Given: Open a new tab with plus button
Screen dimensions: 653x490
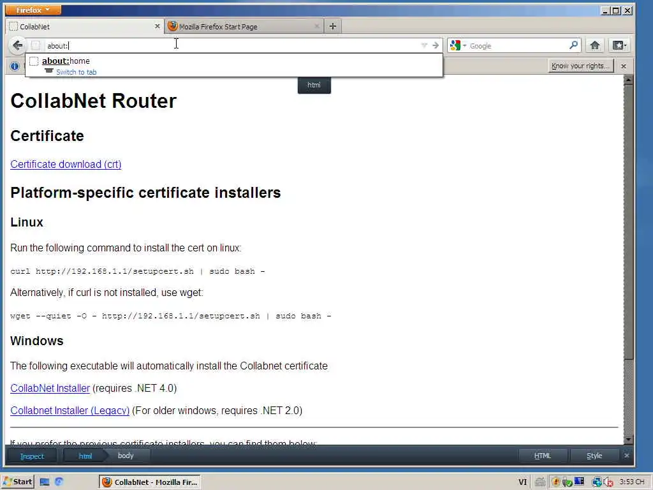Looking at the screenshot, I should [332, 26].
